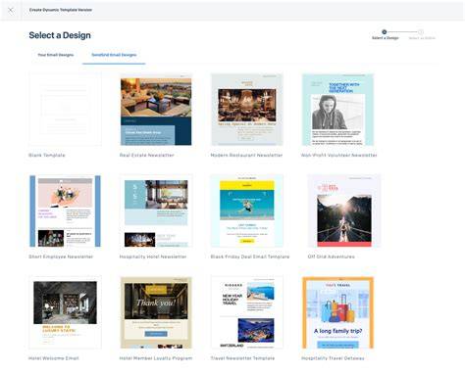465x374 pixels.
Task: Select the Hospitality Hotel Newsletter design
Action: coord(156,211)
